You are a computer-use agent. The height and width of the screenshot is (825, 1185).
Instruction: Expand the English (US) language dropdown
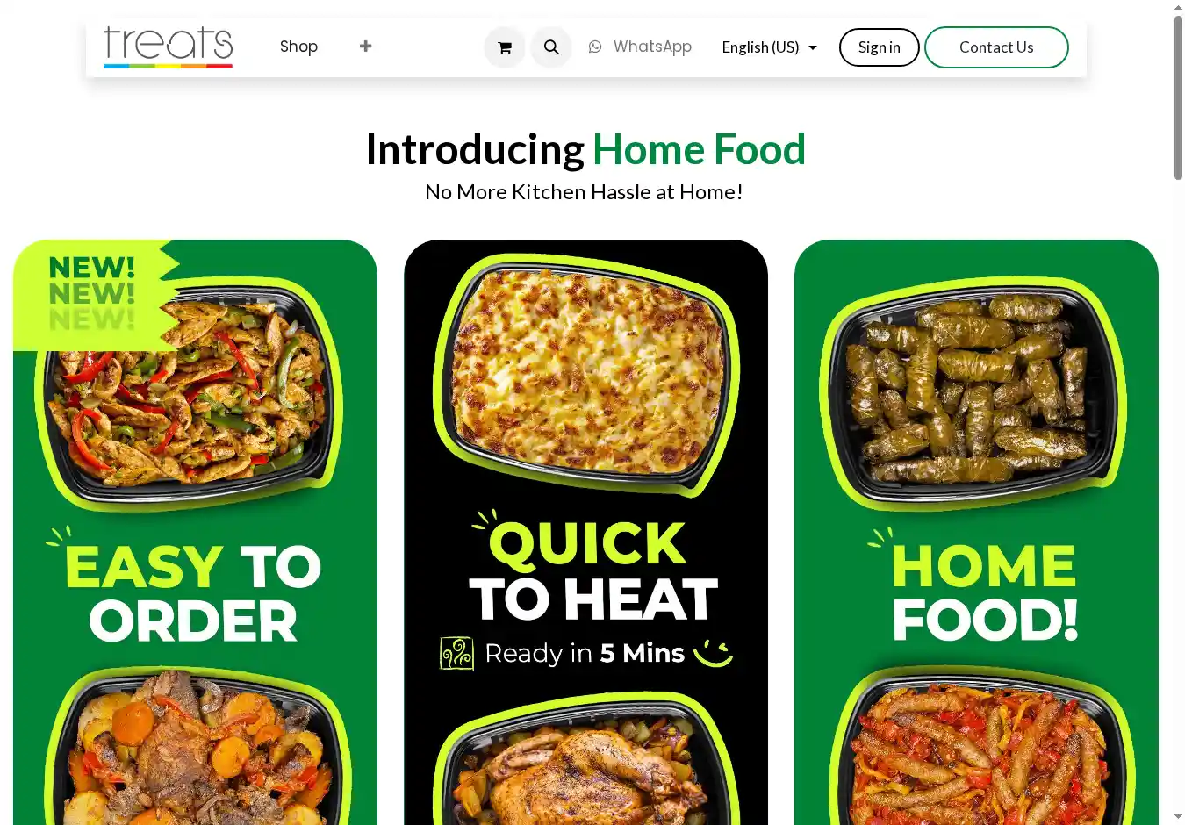[x=769, y=47]
